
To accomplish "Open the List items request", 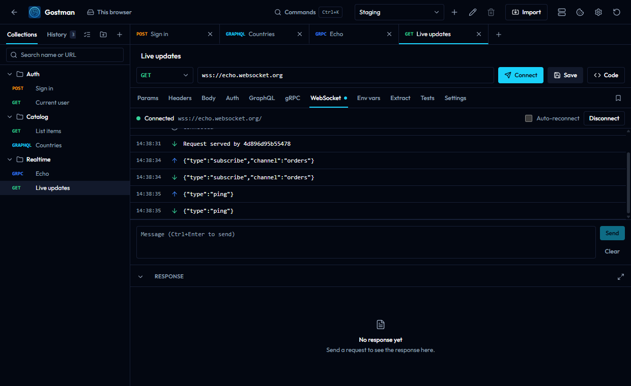I will click(x=65, y=131).
